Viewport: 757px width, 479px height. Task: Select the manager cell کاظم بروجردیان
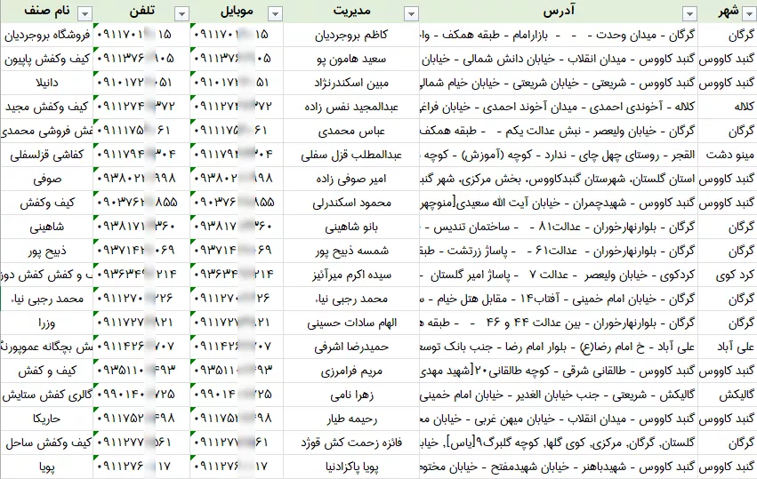[351, 35]
